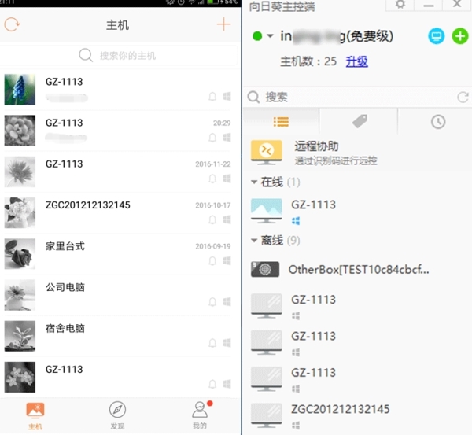Viewport: 472px width, 435px height.
Task: Tap the refresh icon in mobile header
Action: pos(12,24)
